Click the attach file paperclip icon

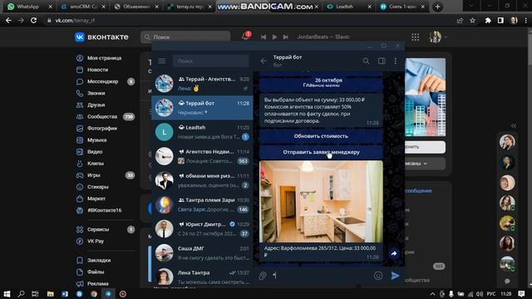click(x=263, y=276)
